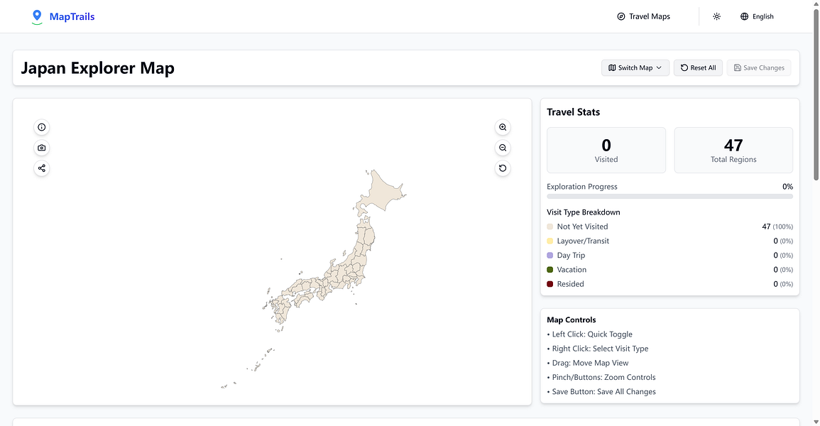Open the Travel Maps menu
The image size is (820, 426).
(x=643, y=16)
